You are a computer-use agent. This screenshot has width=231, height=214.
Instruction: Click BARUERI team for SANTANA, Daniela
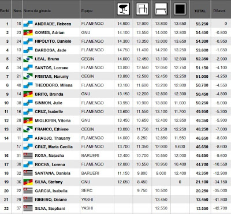point(90,173)
